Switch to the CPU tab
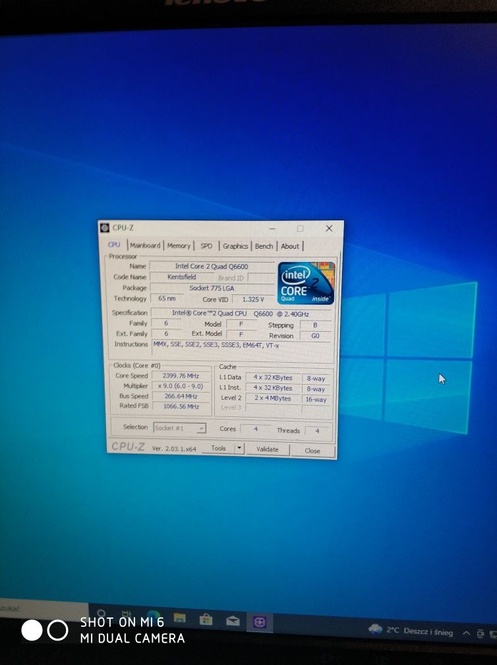 [x=114, y=245]
